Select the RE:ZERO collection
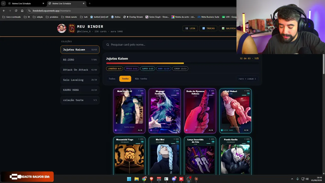 (x=80, y=60)
